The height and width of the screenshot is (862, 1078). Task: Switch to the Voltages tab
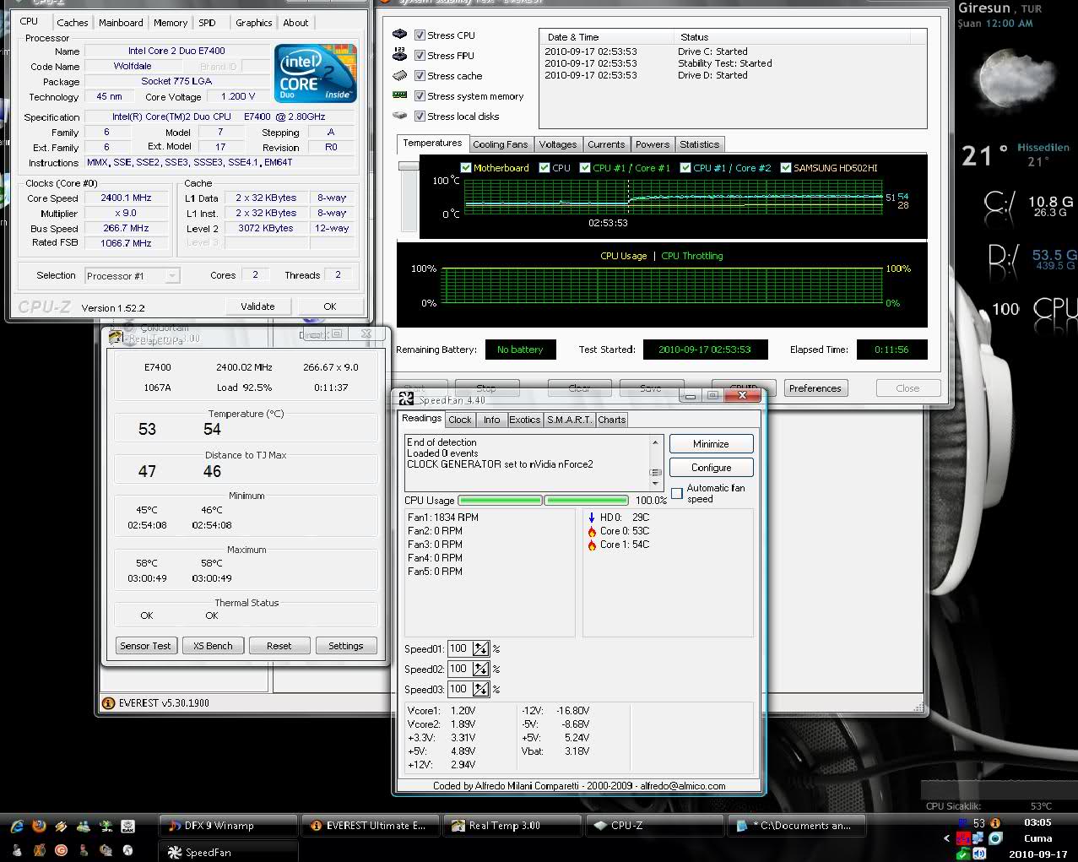558,144
